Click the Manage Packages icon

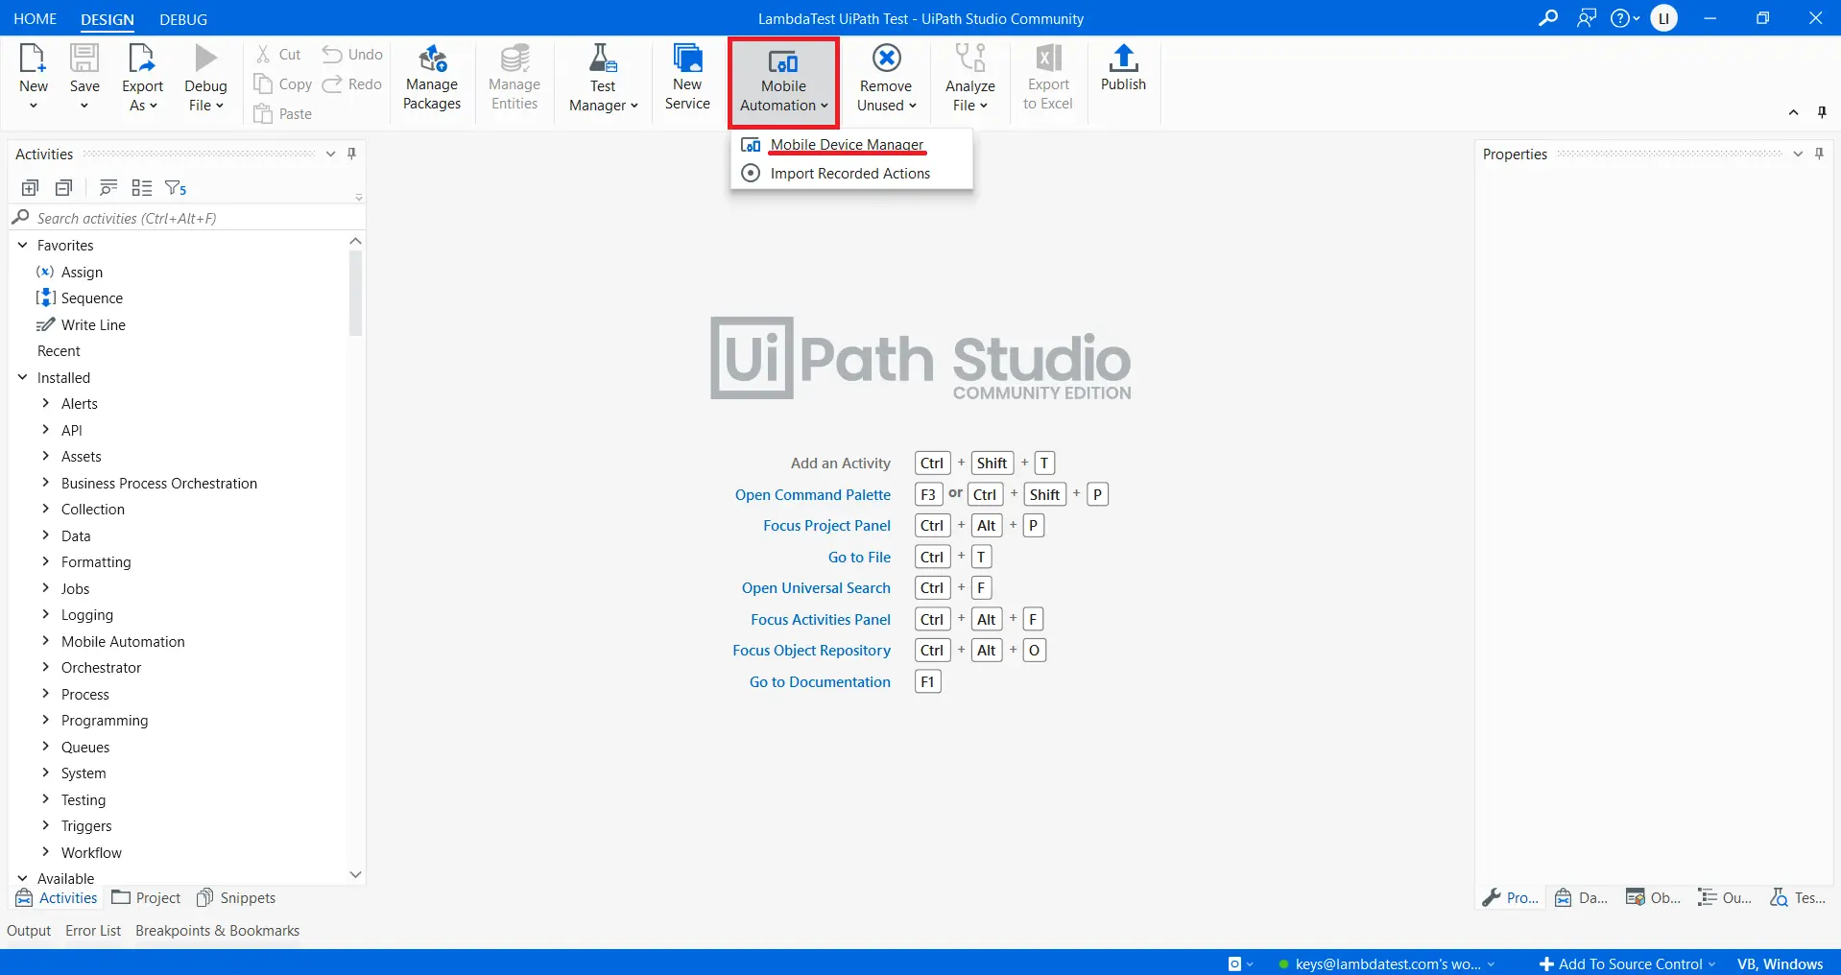tap(432, 60)
